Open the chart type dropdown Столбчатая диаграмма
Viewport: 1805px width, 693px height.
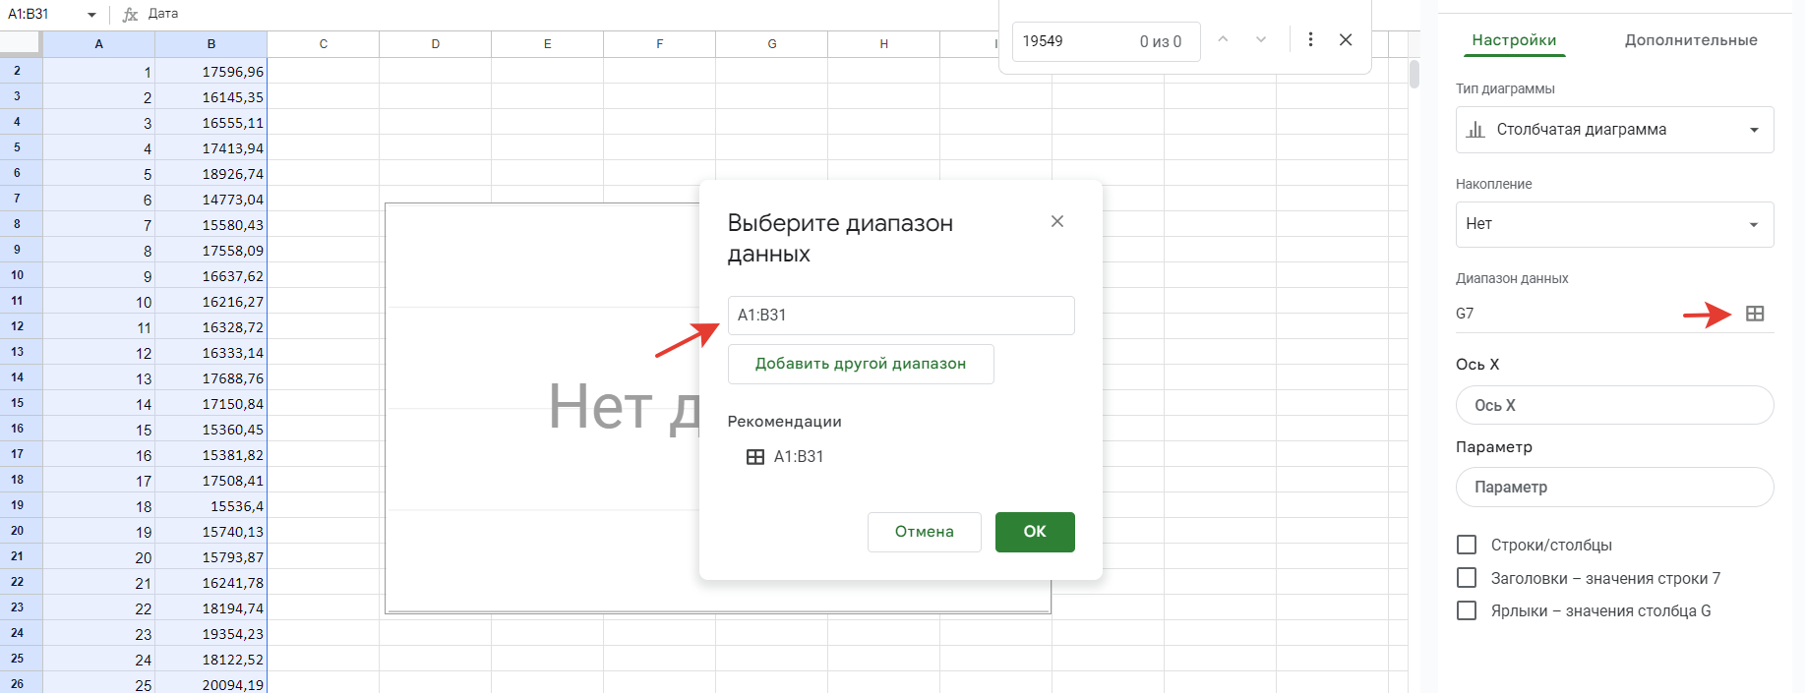(x=1613, y=130)
